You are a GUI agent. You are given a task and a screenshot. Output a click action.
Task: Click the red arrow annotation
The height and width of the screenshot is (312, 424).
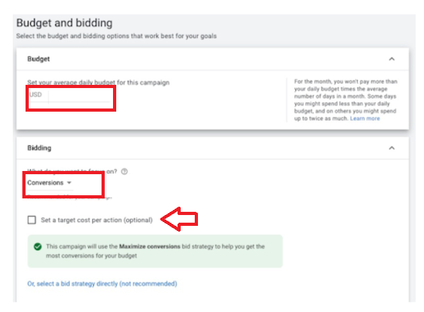coord(179,219)
